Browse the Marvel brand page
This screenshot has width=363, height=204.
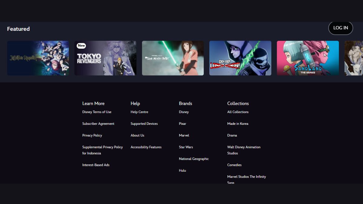point(184,135)
